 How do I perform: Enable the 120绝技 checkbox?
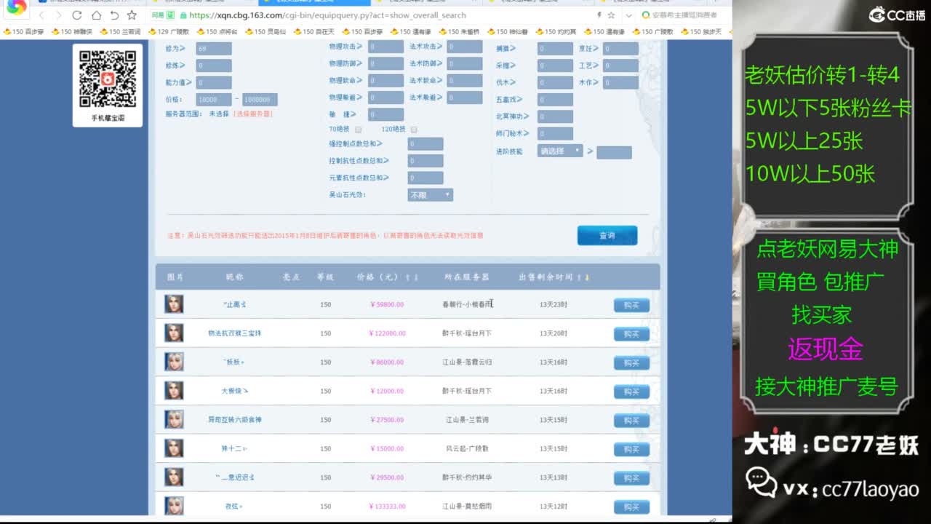[414, 130]
